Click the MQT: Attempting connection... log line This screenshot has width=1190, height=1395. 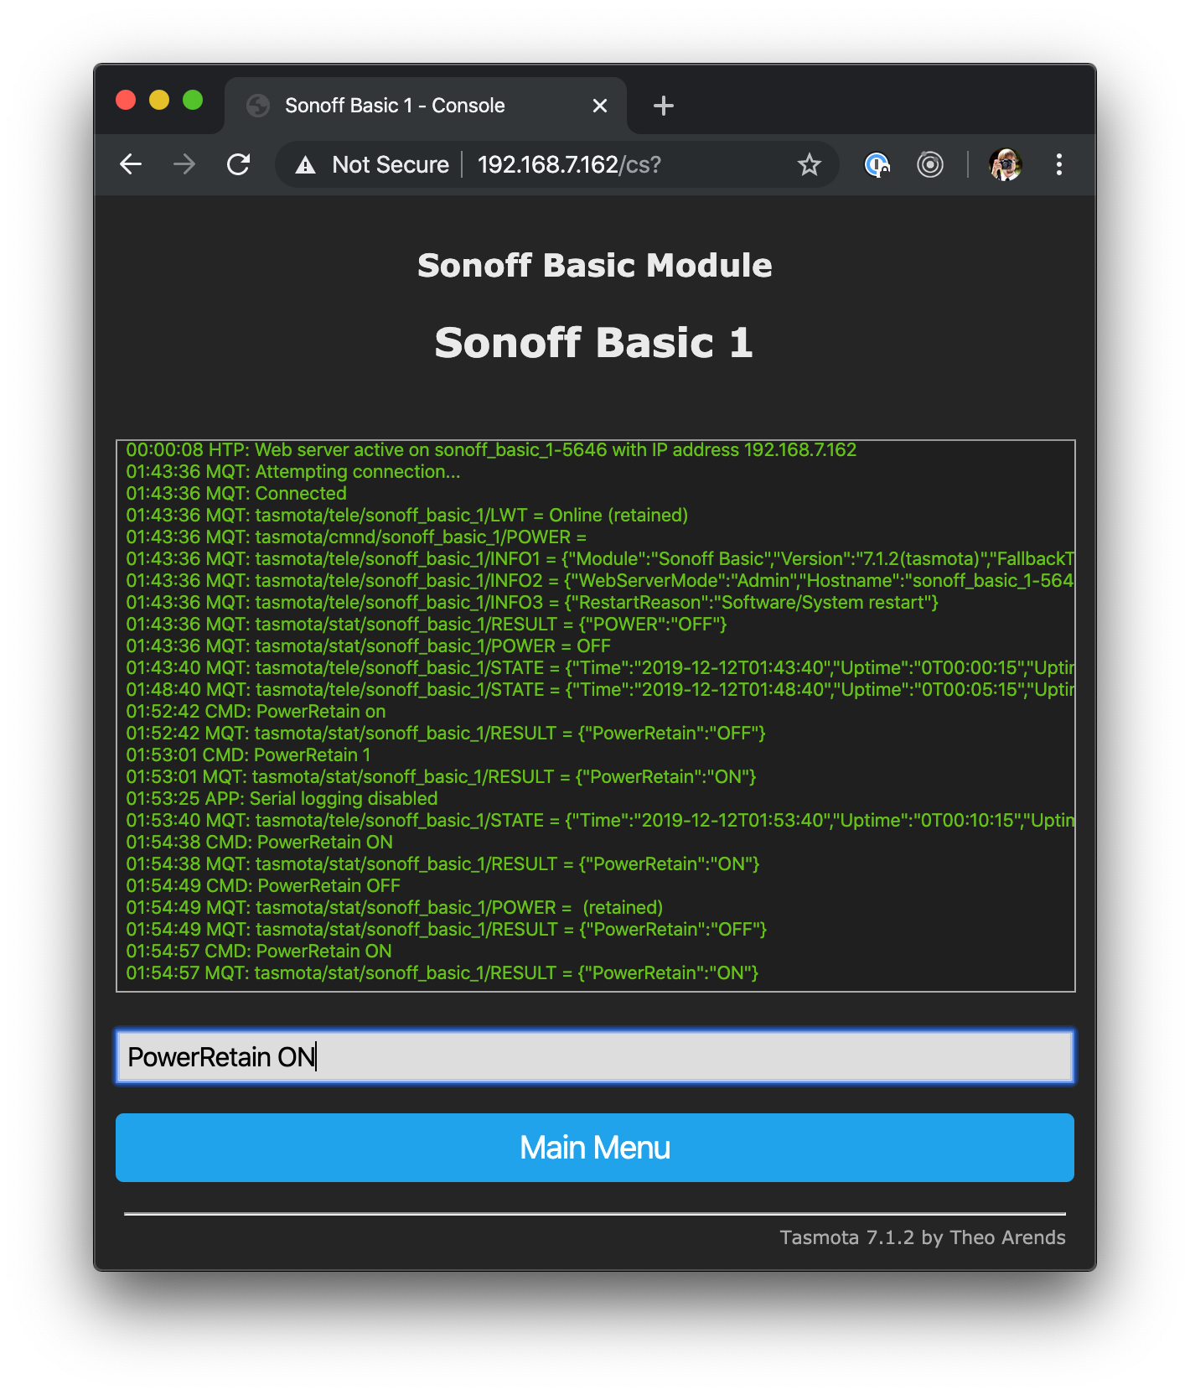[293, 472]
